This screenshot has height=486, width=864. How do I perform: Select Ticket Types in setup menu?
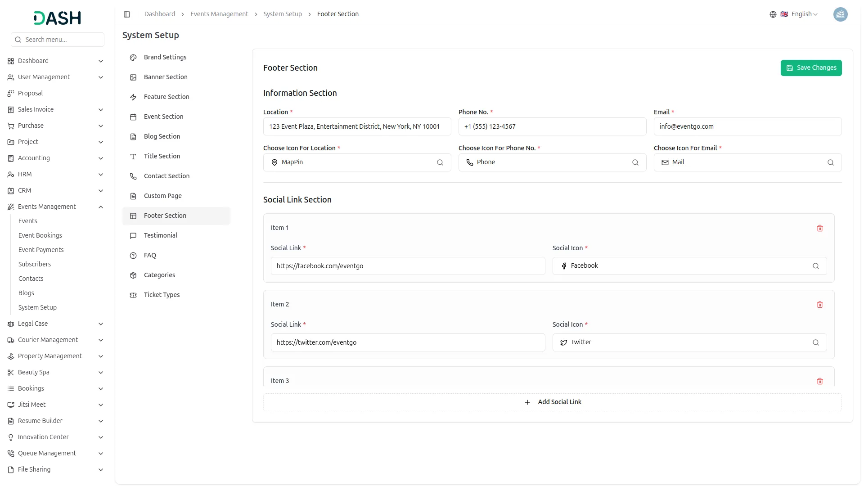162,295
